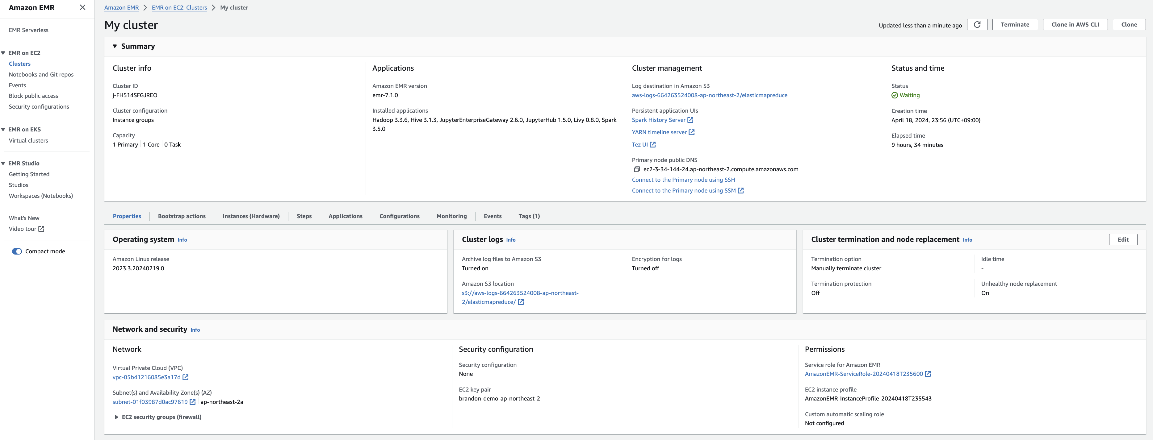Open YARN timeline server link
Screen dimensions: 1153x440
click(x=659, y=132)
